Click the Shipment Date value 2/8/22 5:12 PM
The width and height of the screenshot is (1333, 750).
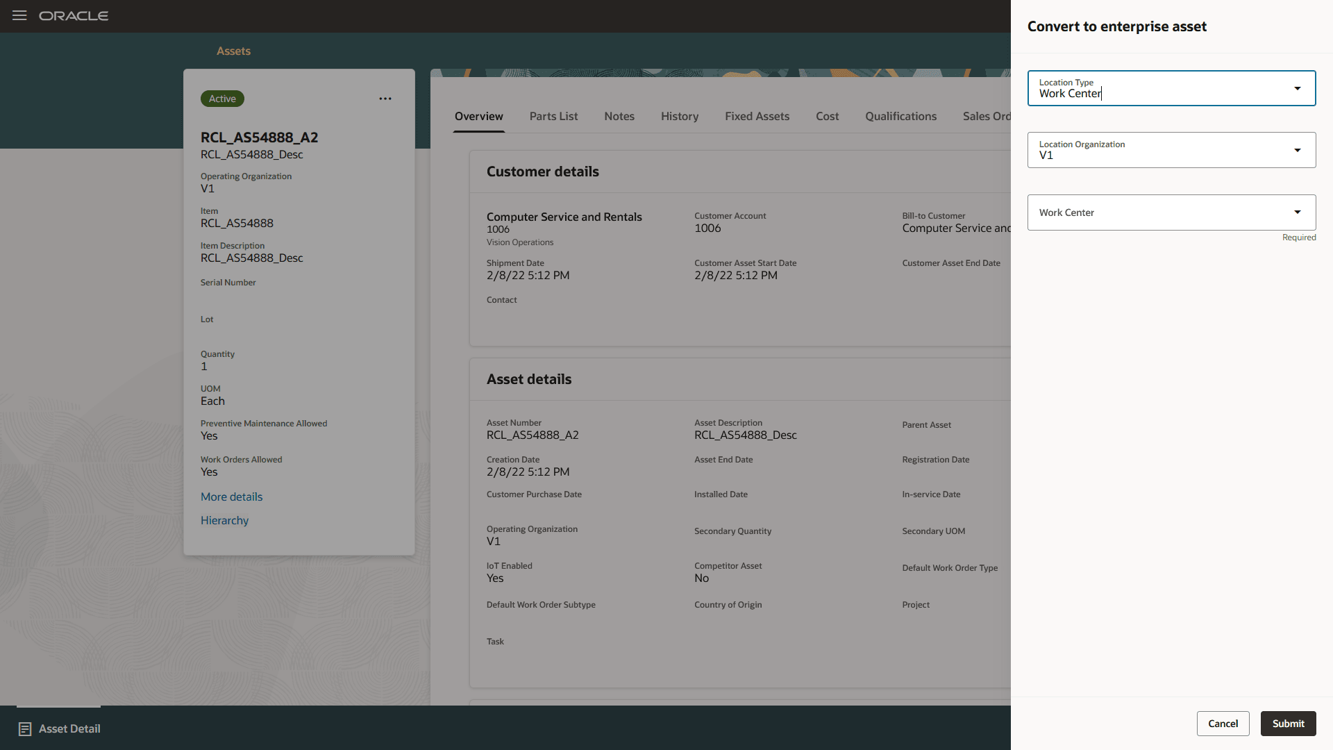pos(528,275)
